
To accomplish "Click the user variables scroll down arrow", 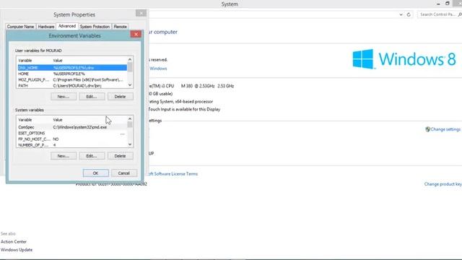I will tap(130, 85).
